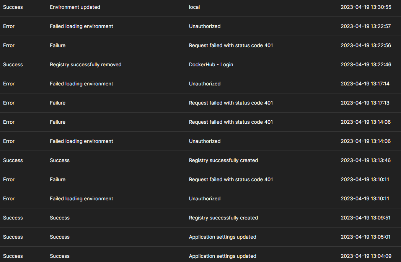Open the Application settings updated row at 13:04:09
The height and width of the screenshot is (262, 401).
(222, 256)
